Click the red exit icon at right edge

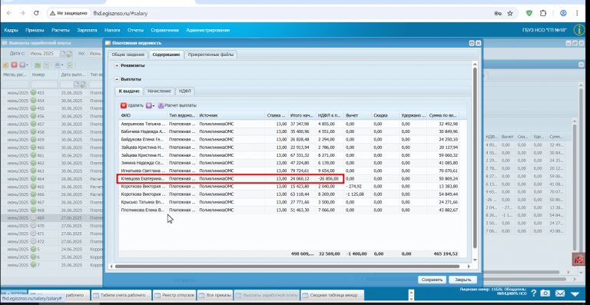(x=578, y=259)
